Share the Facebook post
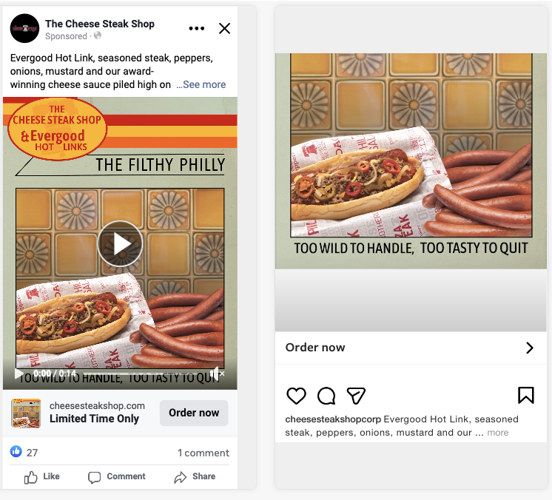This screenshot has width=552, height=500. point(195,476)
